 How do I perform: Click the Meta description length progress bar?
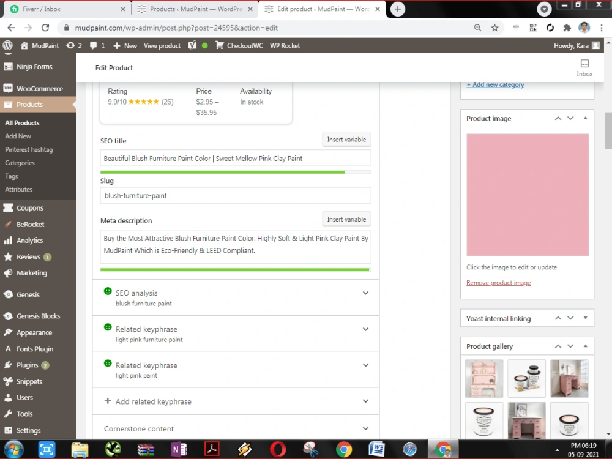tap(236, 270)
